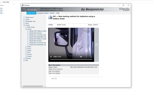Expand the Vans folder
Image resolution: width=153 pixels, height=93 pixels.
click(27, 23)
